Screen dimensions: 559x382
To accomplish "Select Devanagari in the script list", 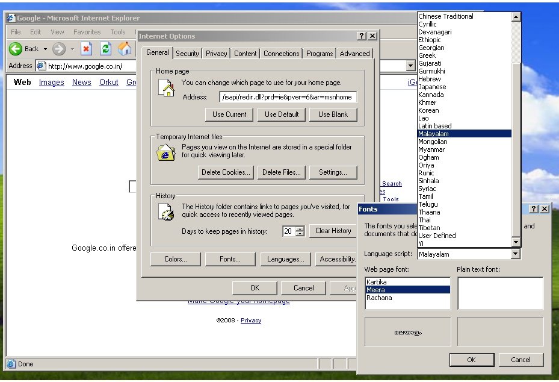I will (x=465, y=32).
